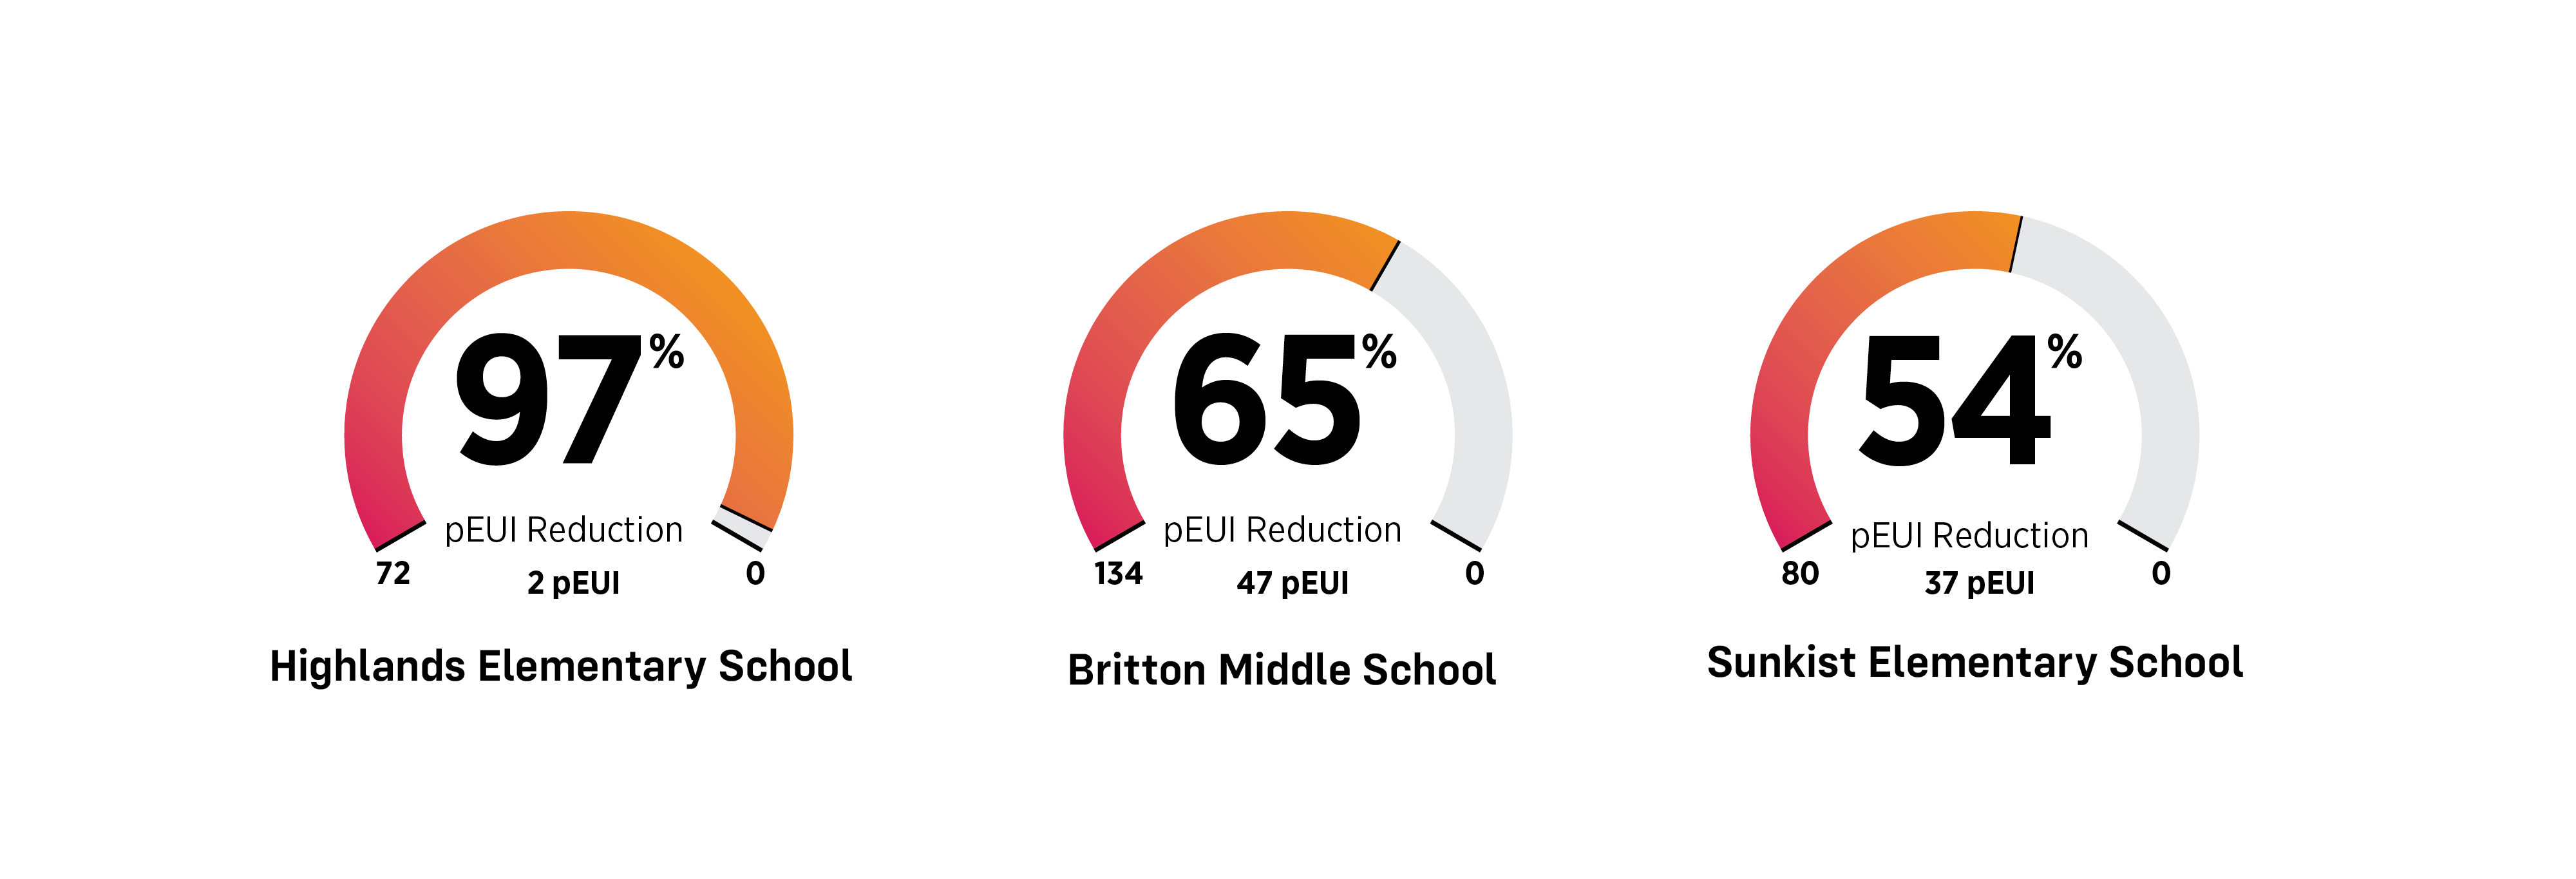Select the Britton Middle School title
2576x879 pixels.
click(1282, 670)
